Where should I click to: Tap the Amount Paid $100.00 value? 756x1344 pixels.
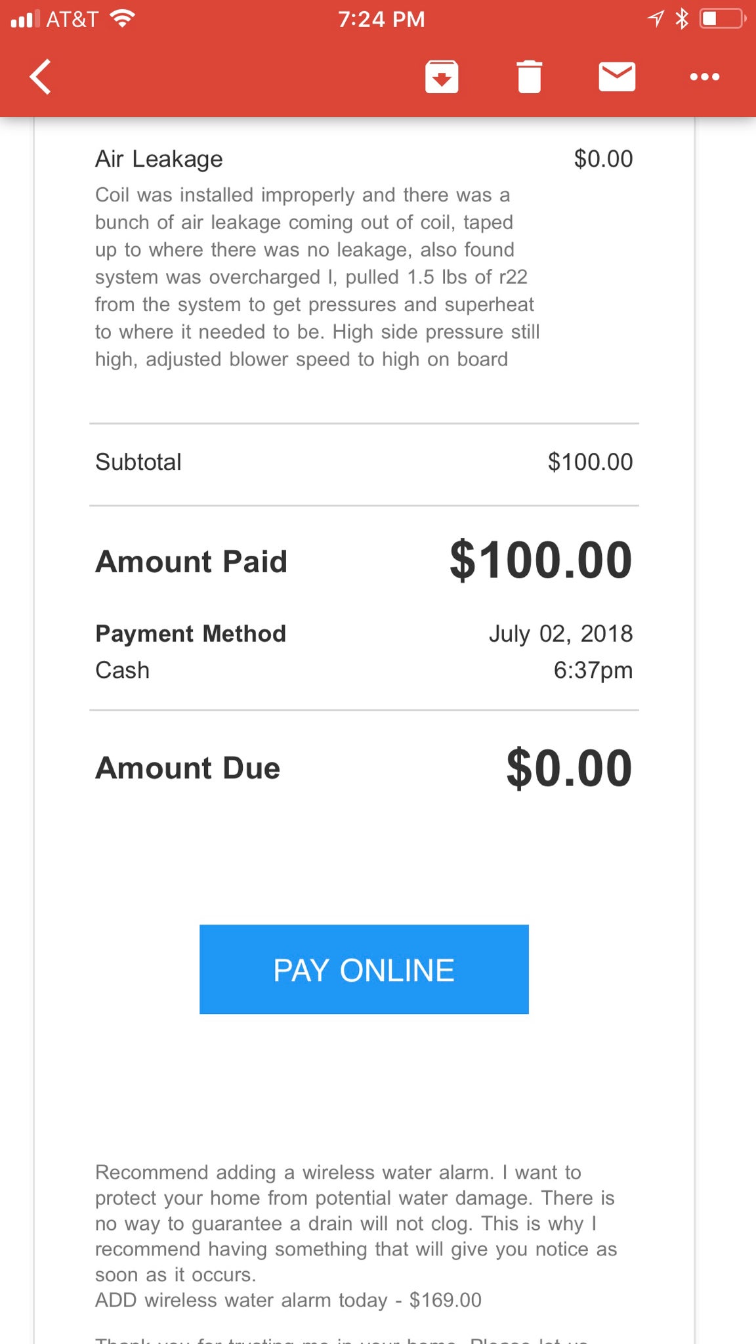point(541,561)
